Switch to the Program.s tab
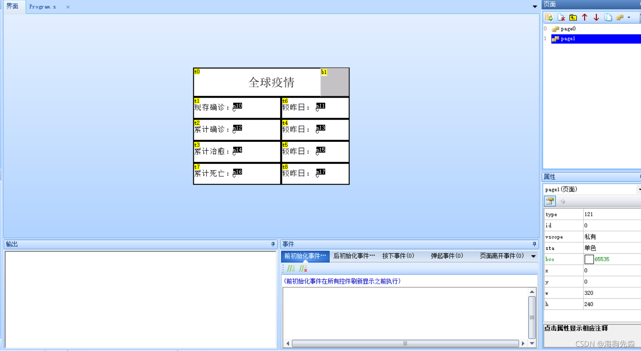This screenshot has width=641, height=351. pos(43,7)
